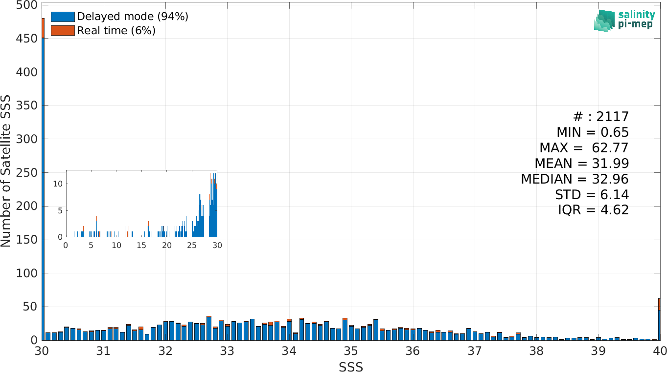Select the 'Real time (6%)' legend label
This screenshot has width=667, height=372.
click(116, 30)
